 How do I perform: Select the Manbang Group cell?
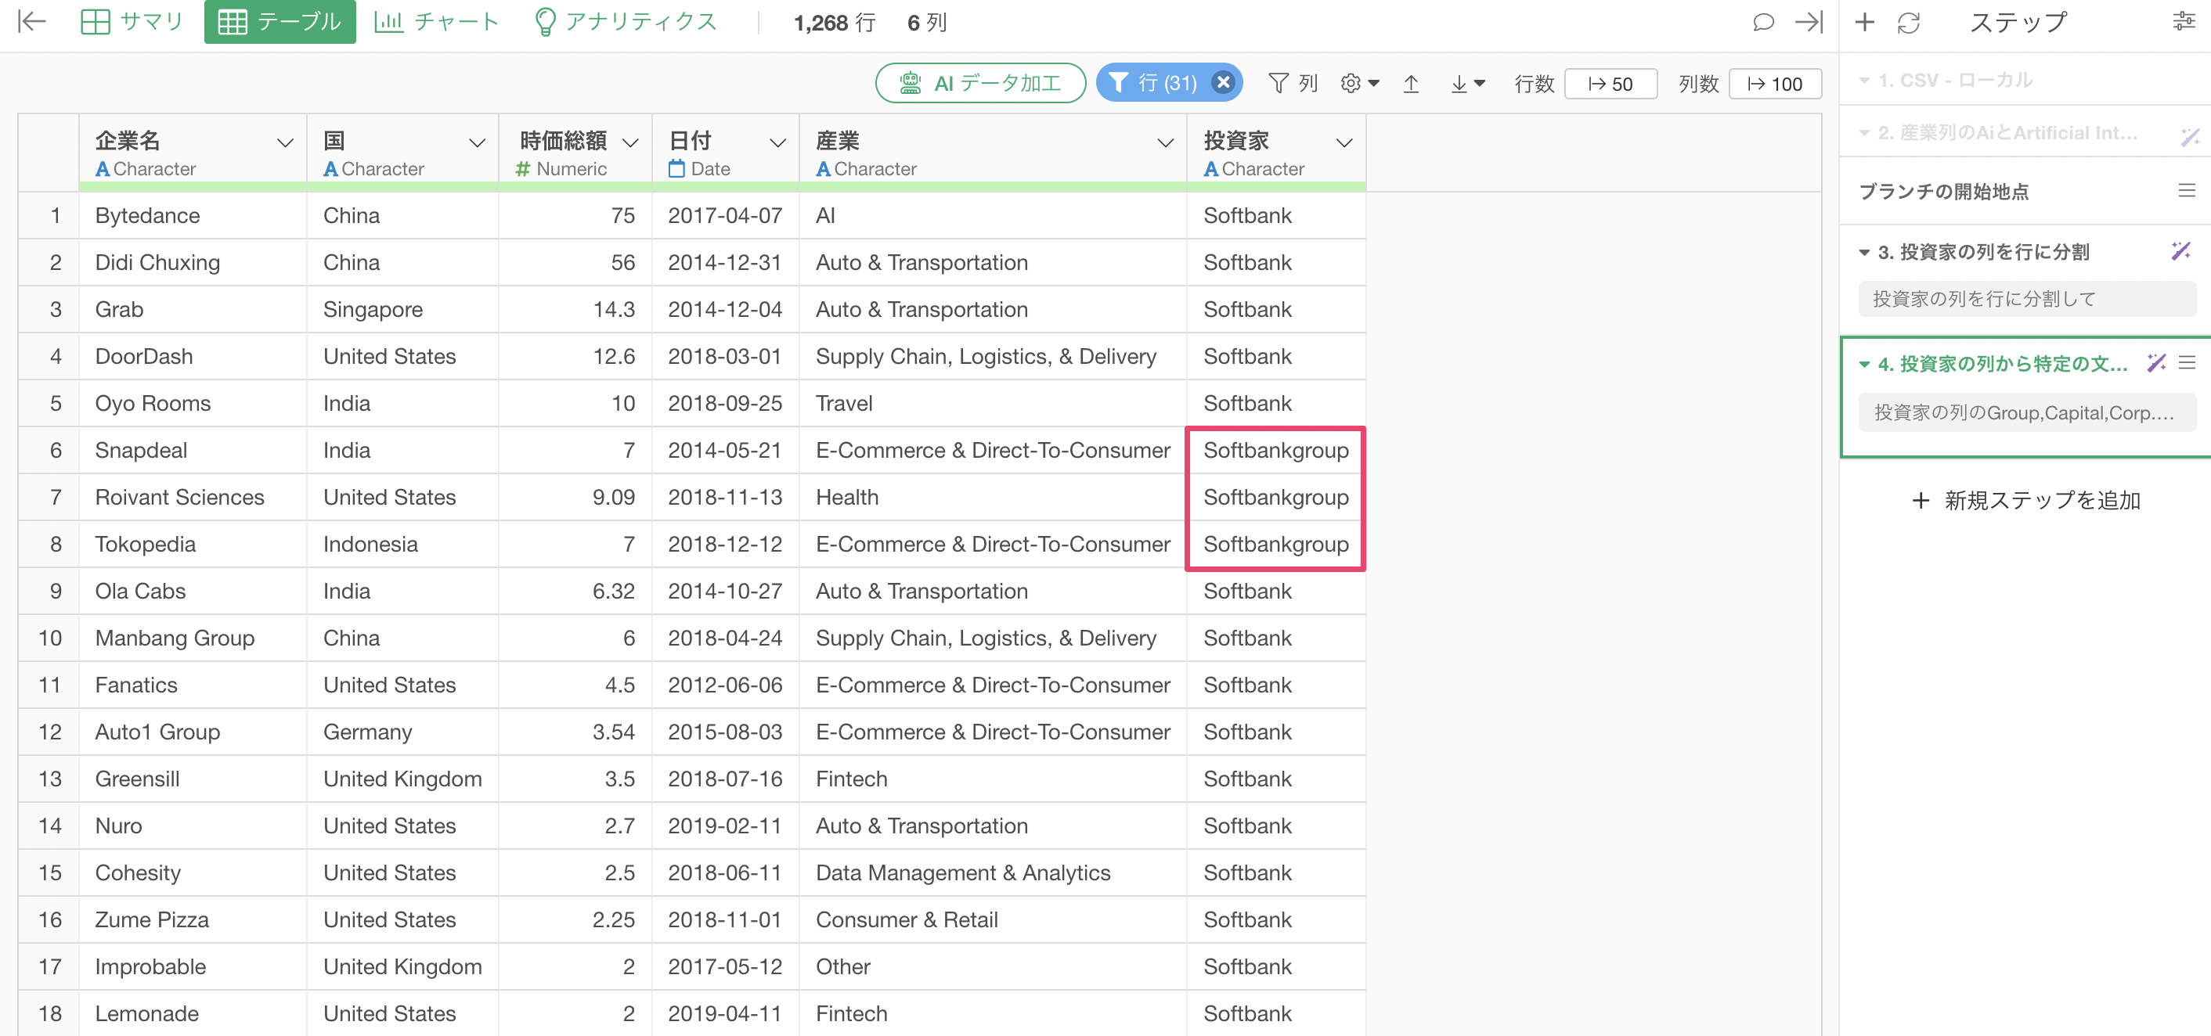coord(193,638)
